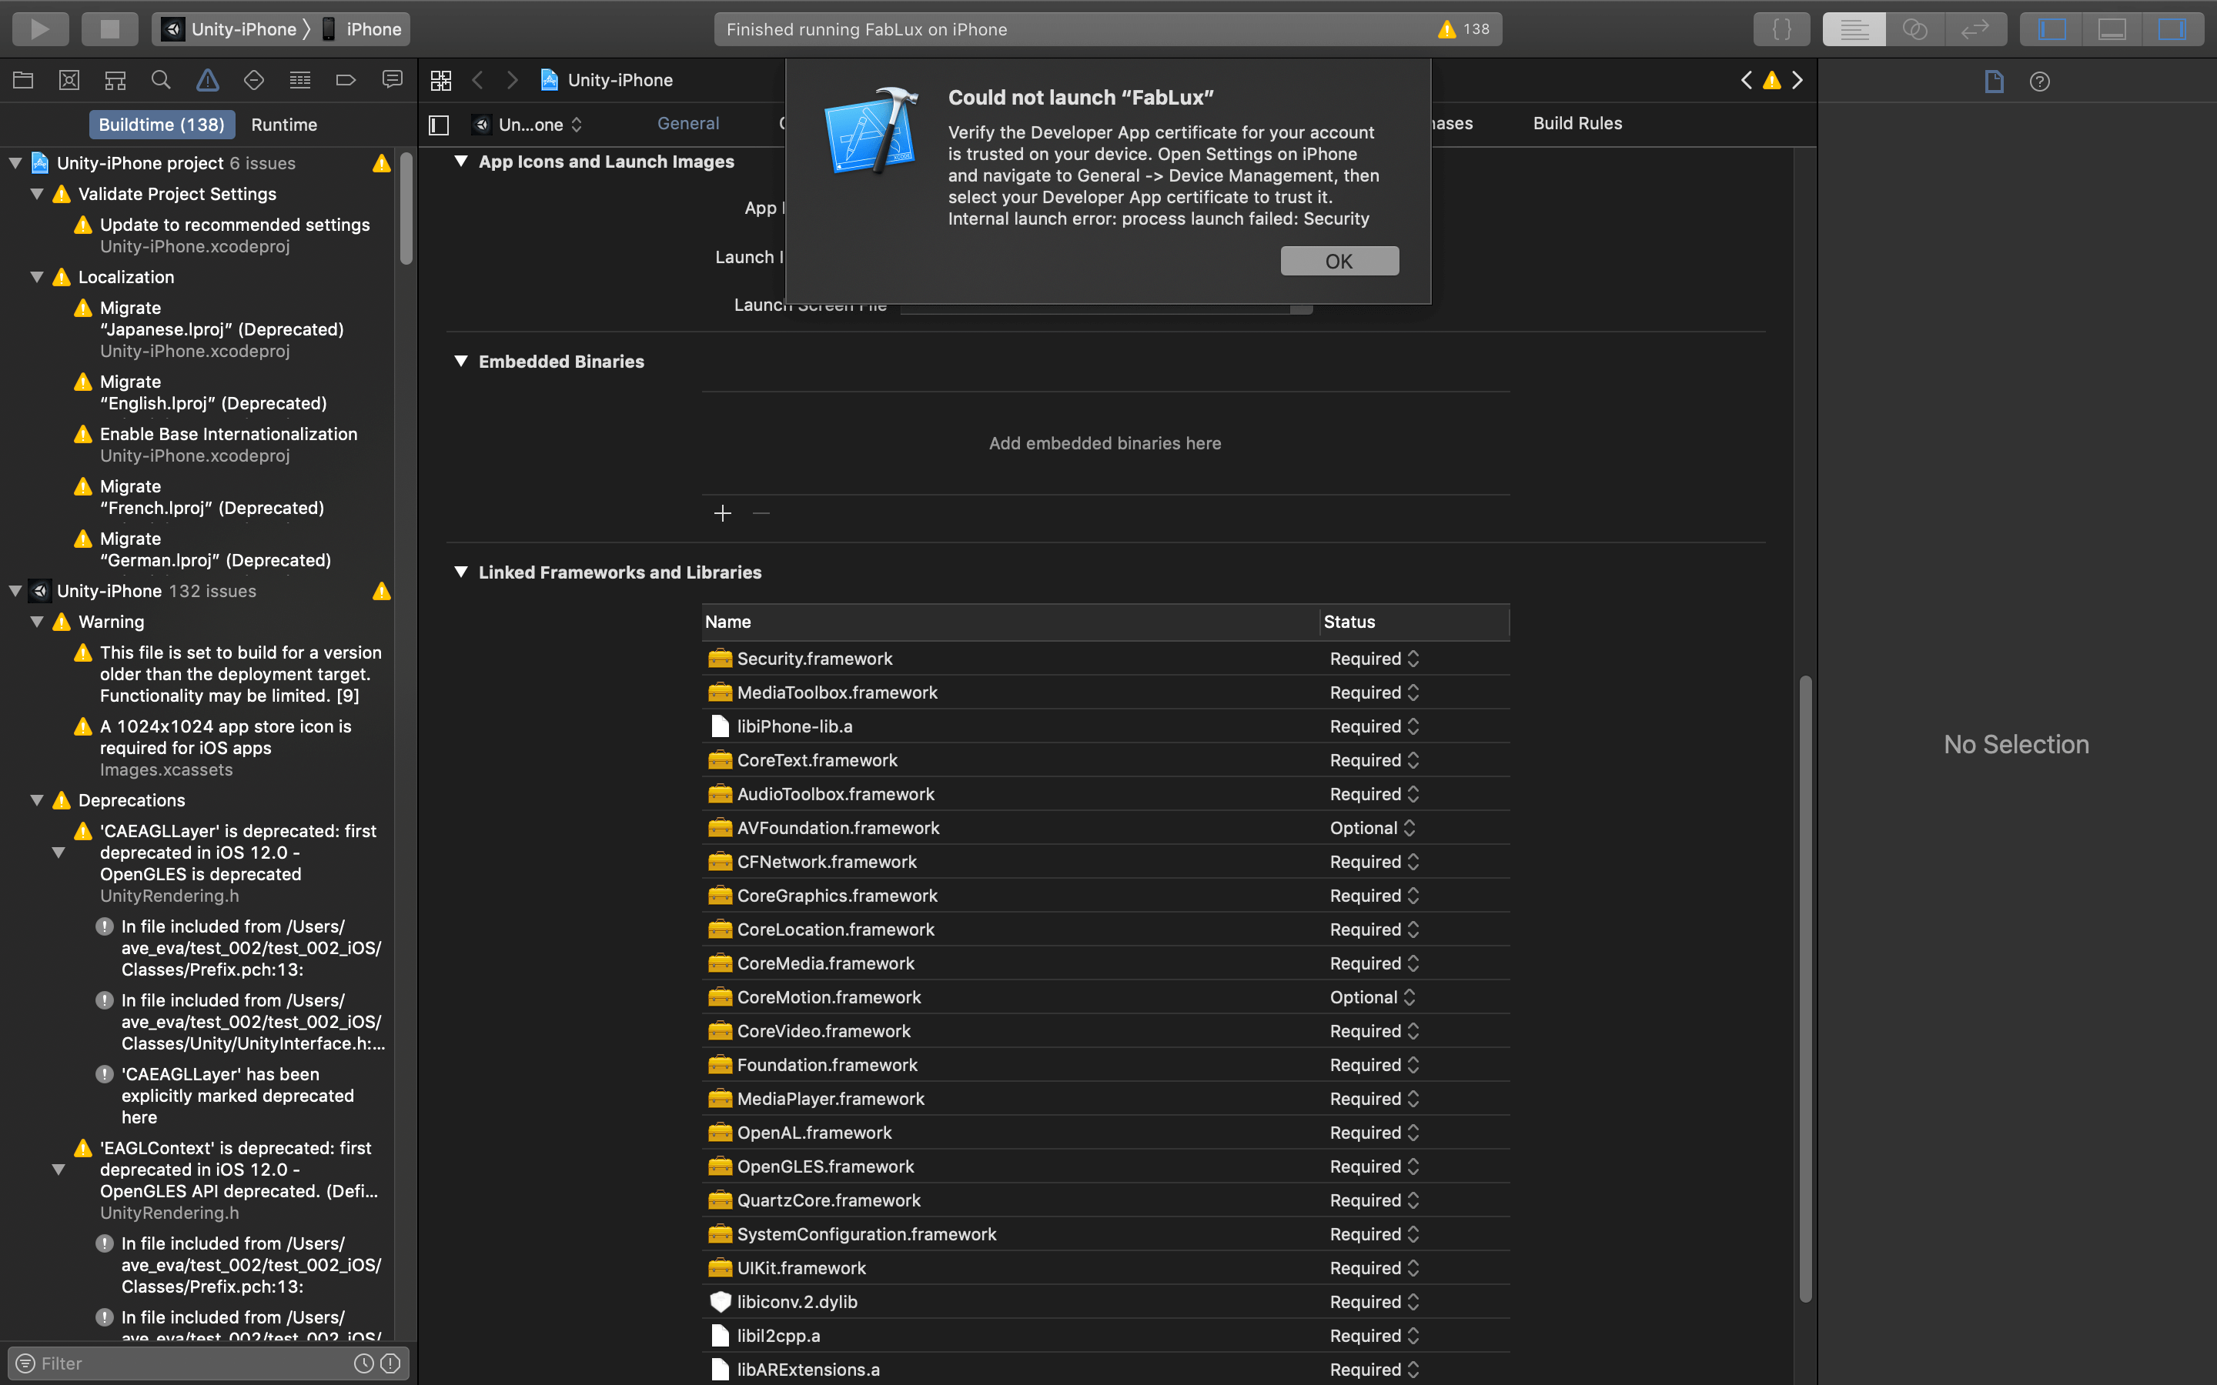Open the Breakpoint navigator icon

(x=346, y=81)
